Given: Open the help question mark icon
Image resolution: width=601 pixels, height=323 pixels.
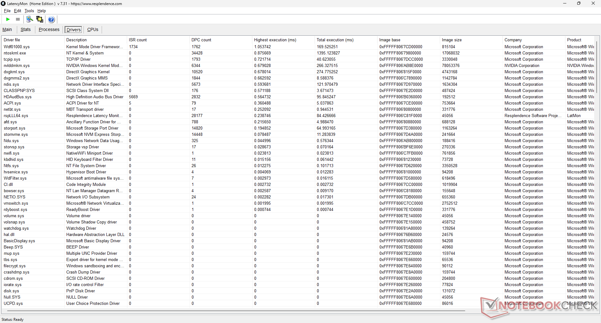Looking at the screenshot, I should (x=52, y=19).
